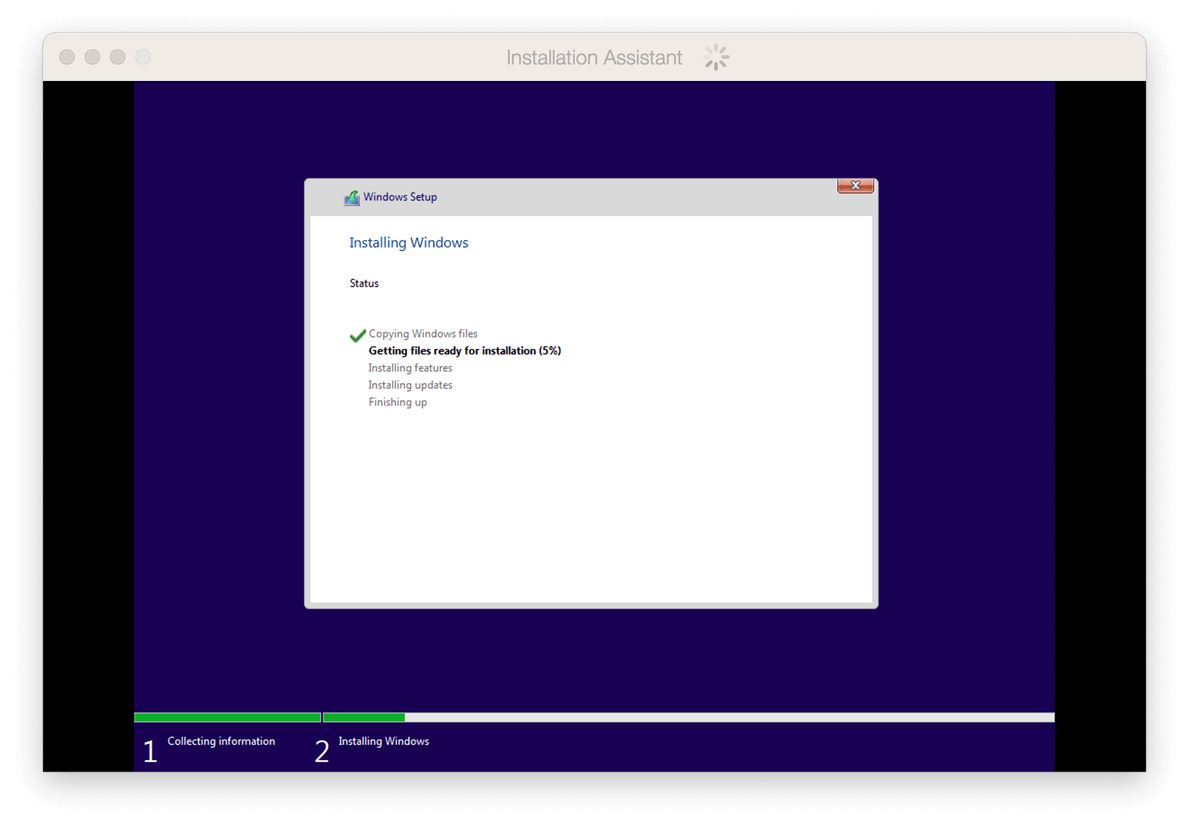Click the large step number 1
Image resolution: width=1189 pixels, height=825 pixels.
click(150, 752)
